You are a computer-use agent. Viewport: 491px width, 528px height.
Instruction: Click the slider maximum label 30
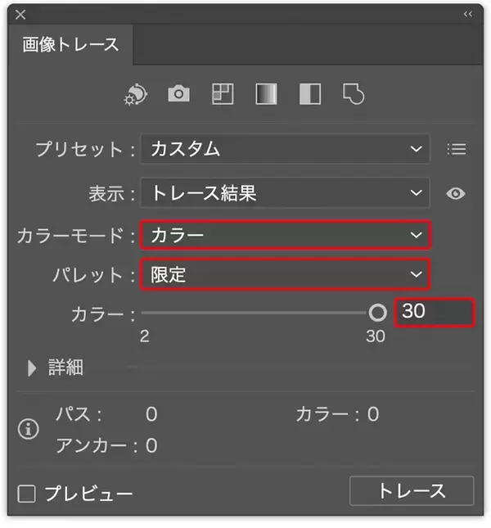tap(376, 336)
